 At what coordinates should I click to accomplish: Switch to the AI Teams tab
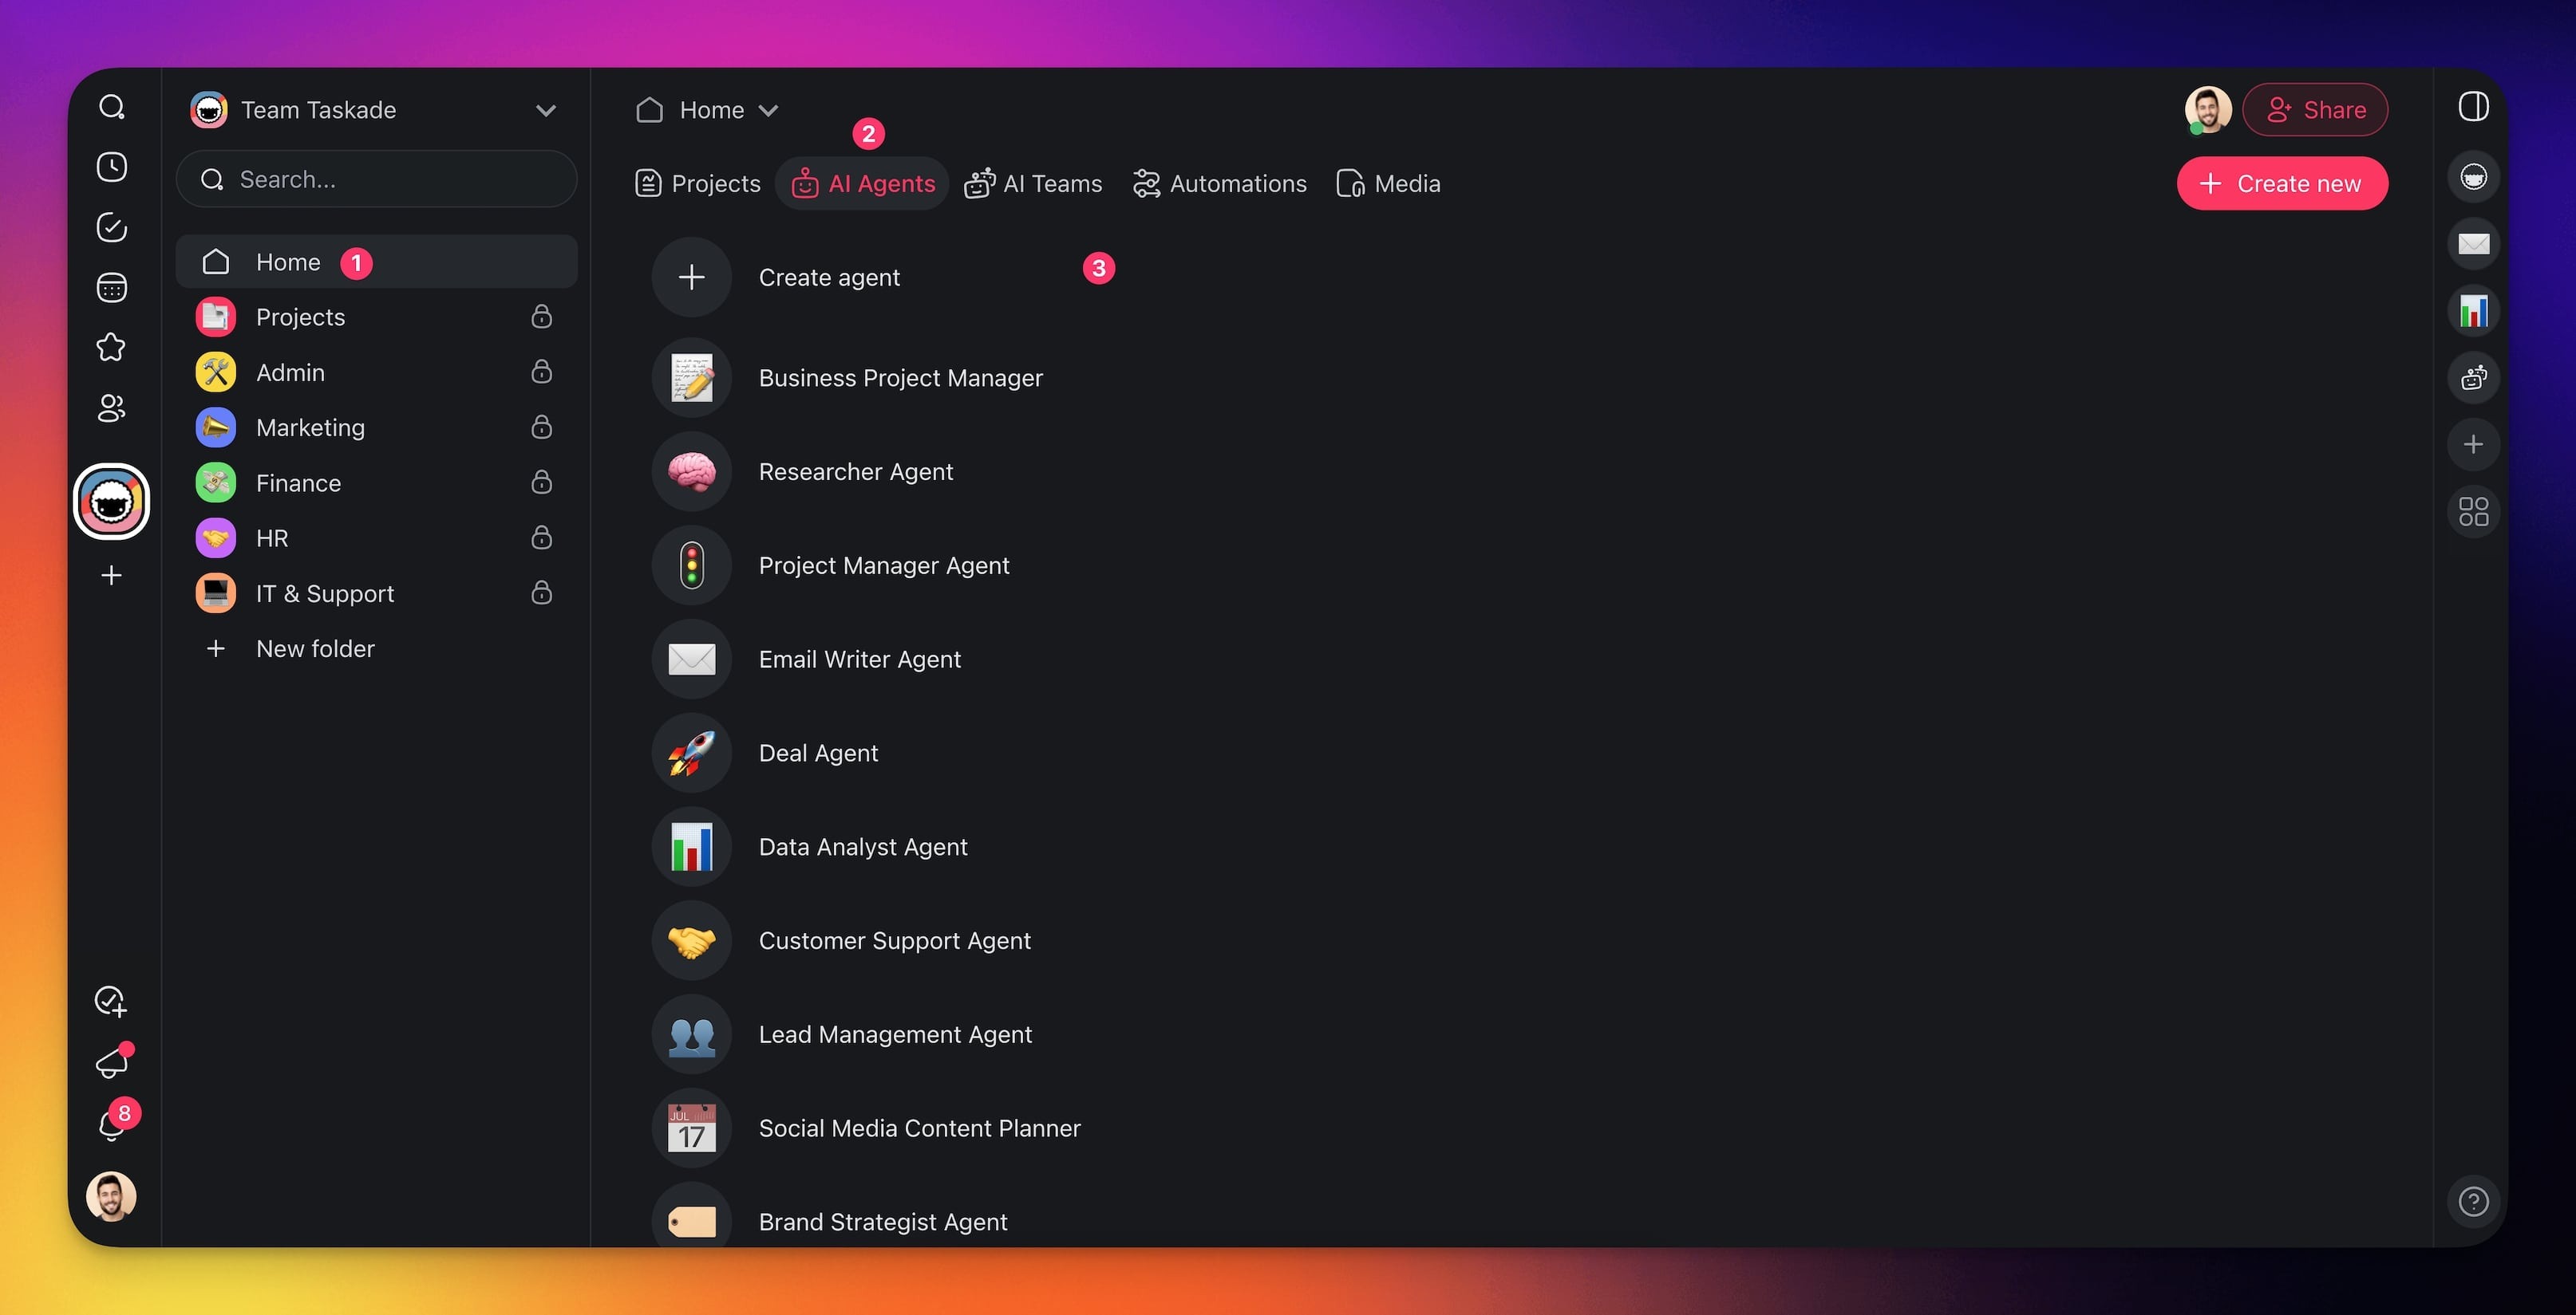[x=1034, y=184]
